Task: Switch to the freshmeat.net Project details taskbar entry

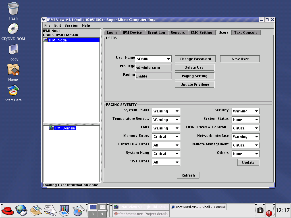Action: (141, 214)
